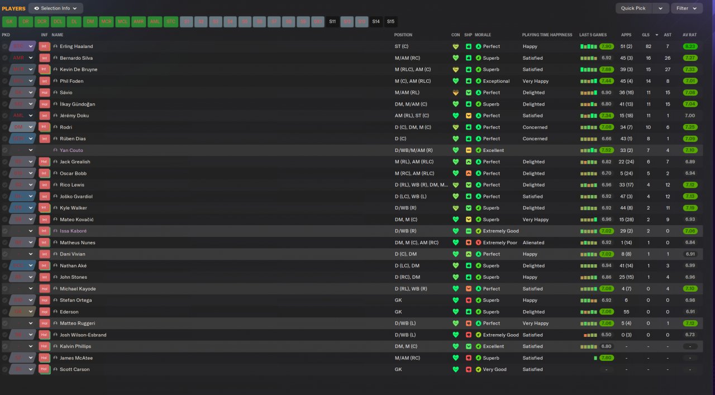This screenshot has height=395, width=715.
Task: Click Erling Haaland's last 5 games form bars
Action: click(x=589, y=46)
